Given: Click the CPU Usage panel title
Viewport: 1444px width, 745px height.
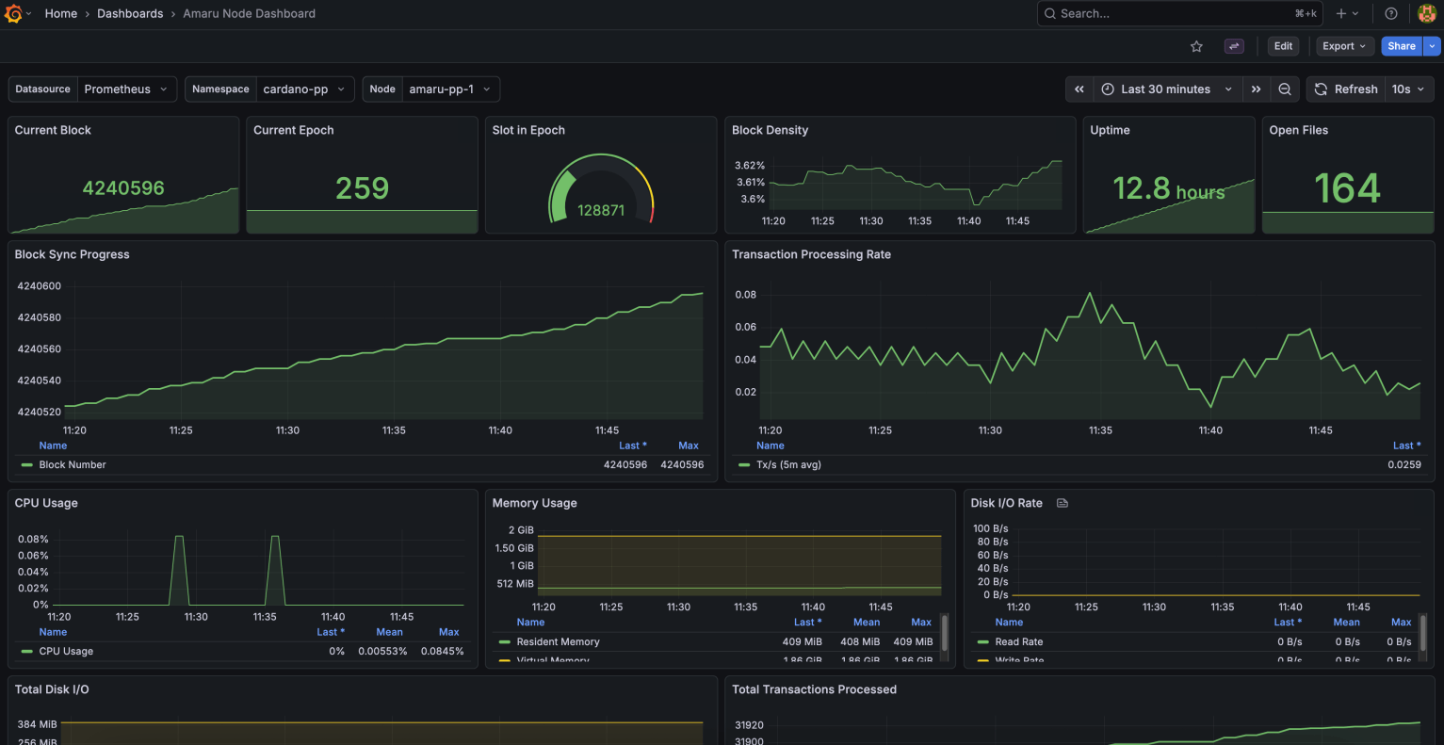Looking at the screenshot, I should tap(46, 503).
